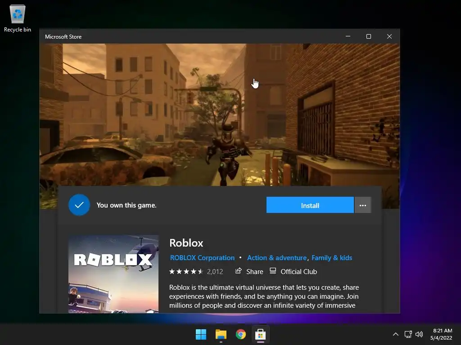Select the Microsoft Store taskbar icon
This screenshot has width=461, height=345.
(261, 334)
